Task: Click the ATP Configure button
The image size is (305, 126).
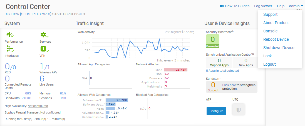Action: tap(216, 111)
